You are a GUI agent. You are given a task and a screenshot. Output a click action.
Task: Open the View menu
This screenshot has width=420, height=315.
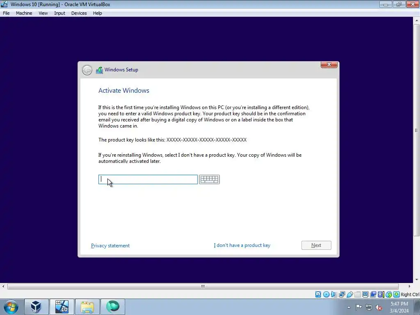43,13
